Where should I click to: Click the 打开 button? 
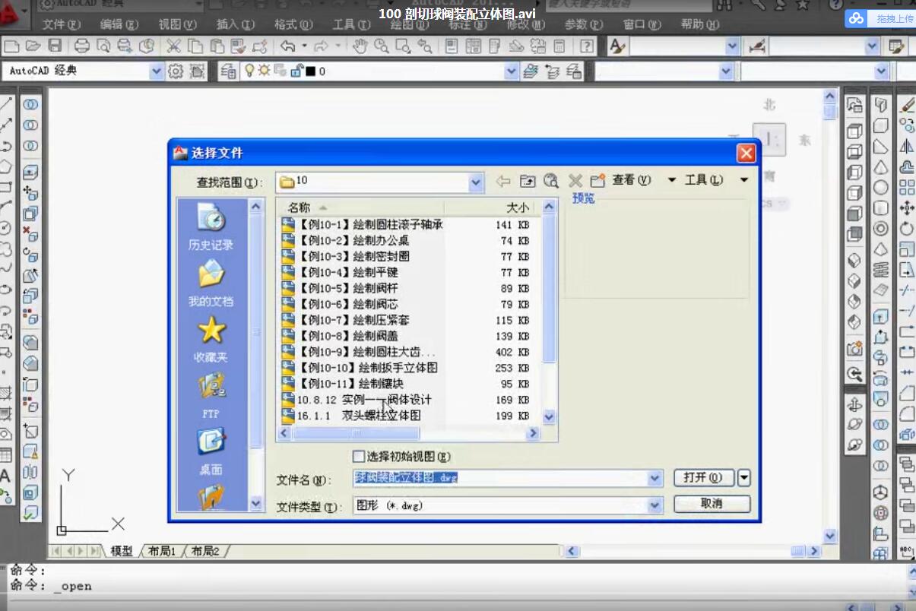tap(703, 477)
